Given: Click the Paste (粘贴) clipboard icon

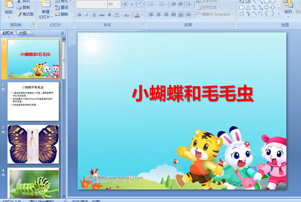Looking at the screenshot, I should pyautogui.click(x=9, y=4).
